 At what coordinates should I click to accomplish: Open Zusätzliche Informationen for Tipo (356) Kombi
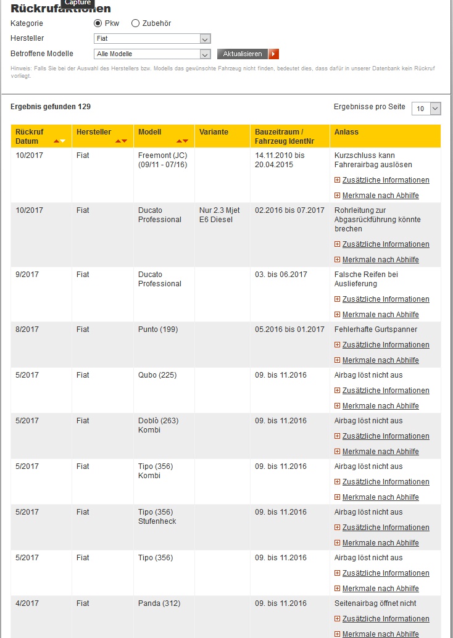click(386, 482)
